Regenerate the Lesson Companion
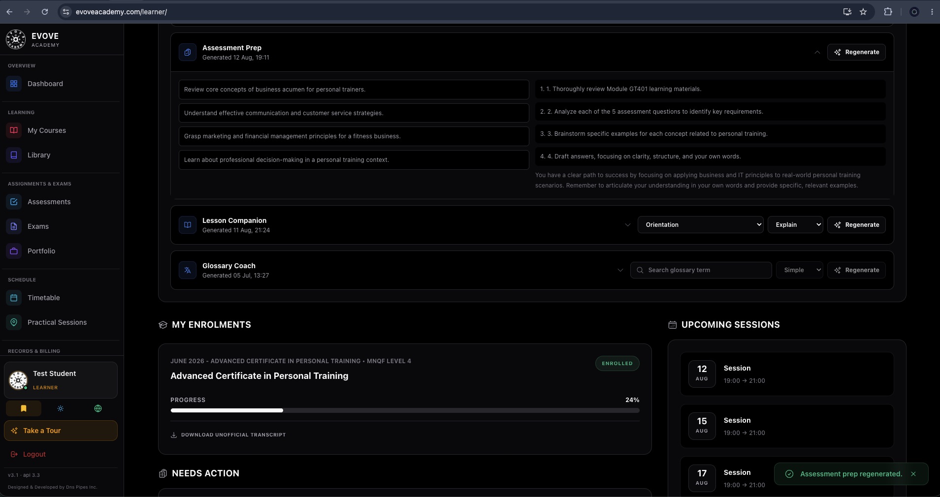The width and height of the screenshot is (940, 497). 856,225
